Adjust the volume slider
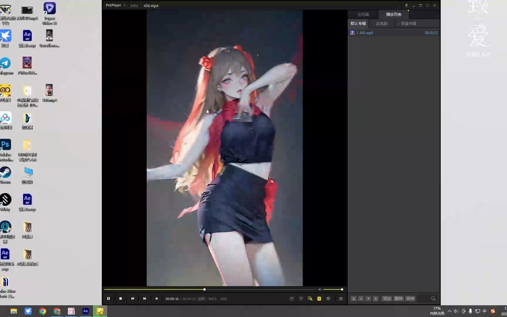 tap(333, 289)
